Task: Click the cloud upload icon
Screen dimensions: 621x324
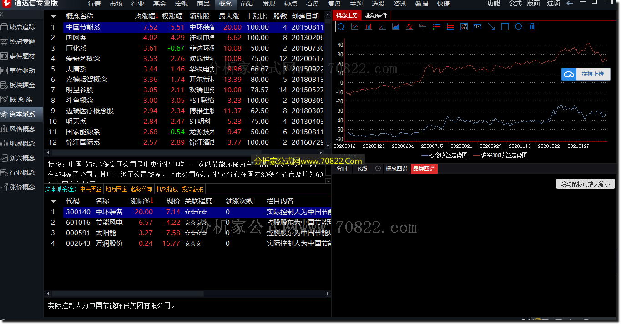Action: pyautogui.click(x=569, y=74)
